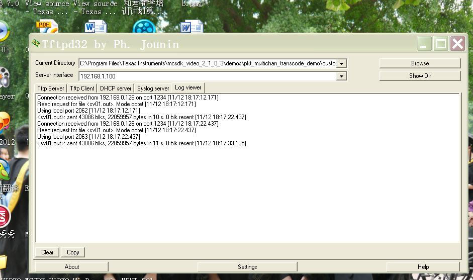Select log line ending 18:17:12.171 Connection received
The image size is (473, 280).
128,98
